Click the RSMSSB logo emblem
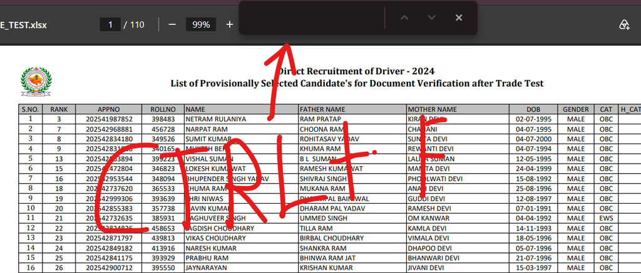 (36, 81)
